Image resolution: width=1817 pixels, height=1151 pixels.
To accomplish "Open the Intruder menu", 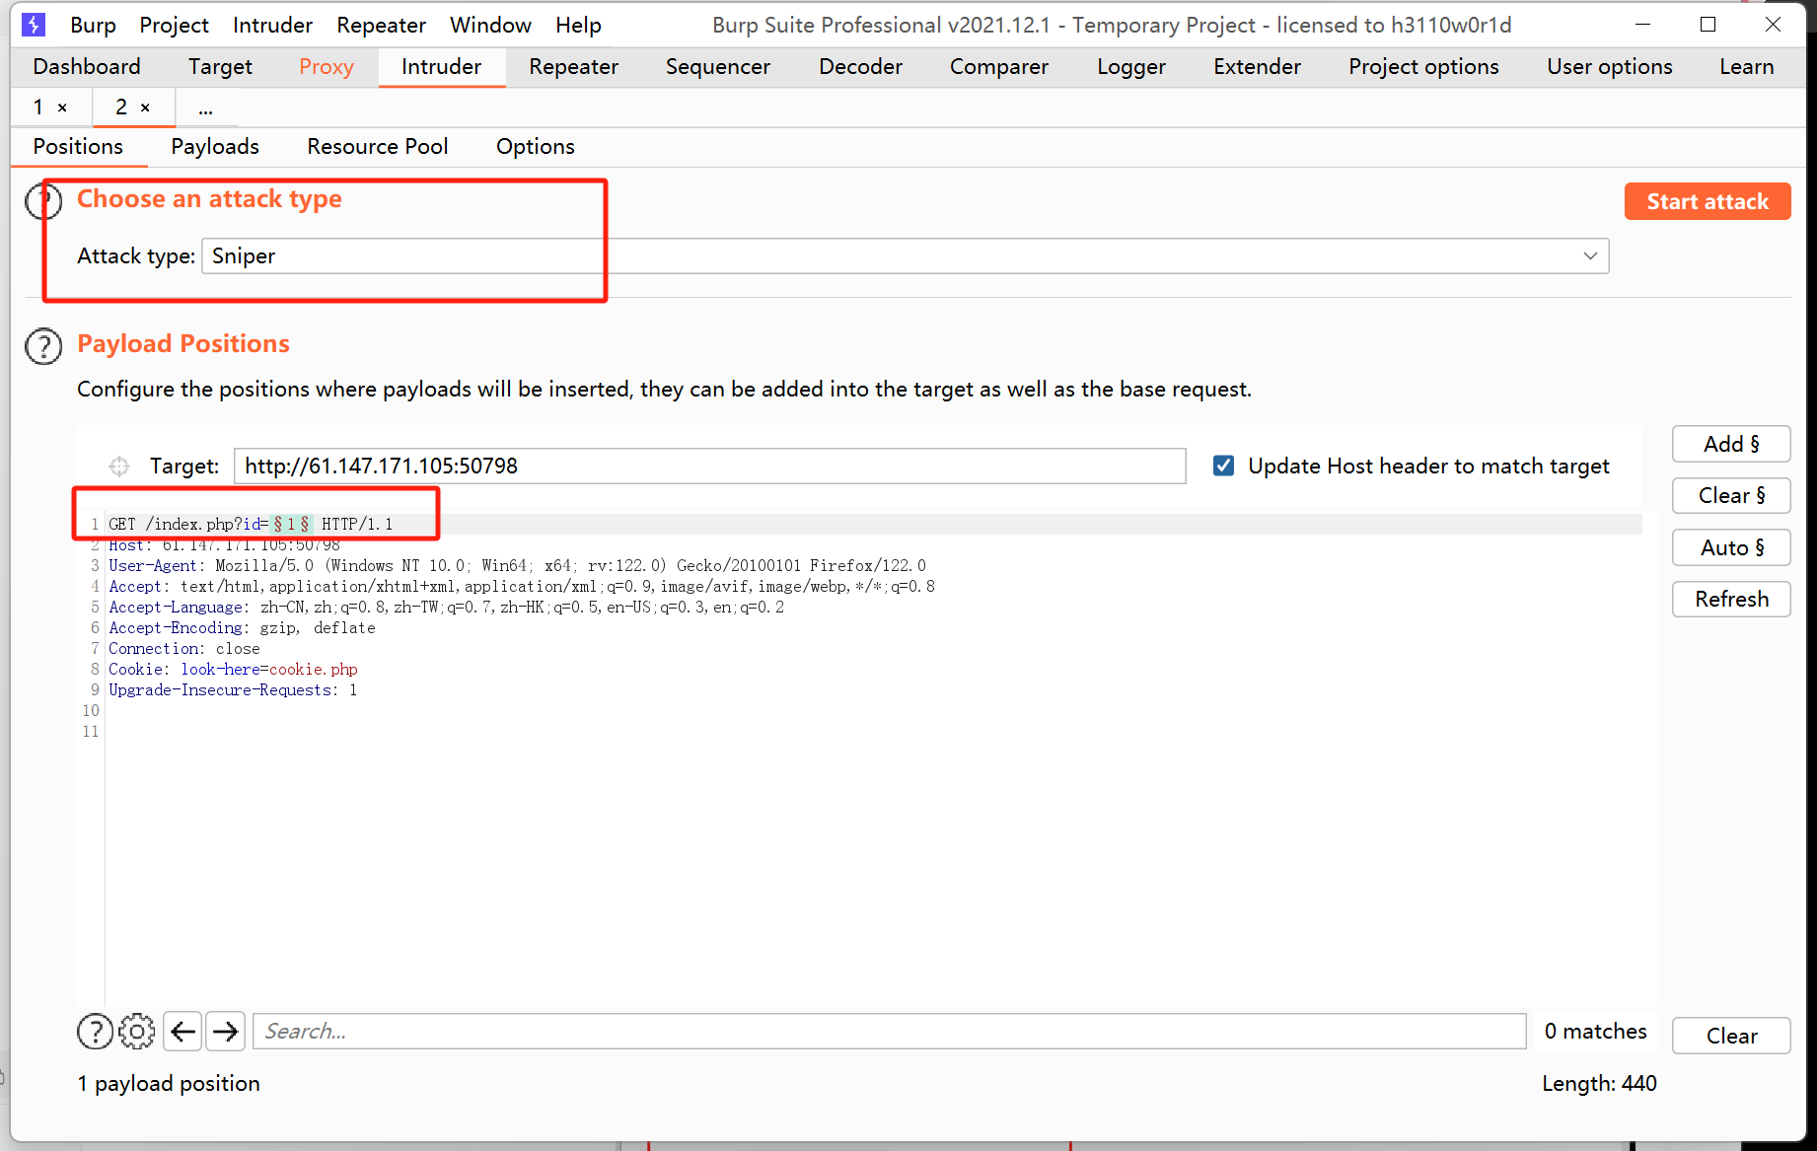I will [272, 25].
